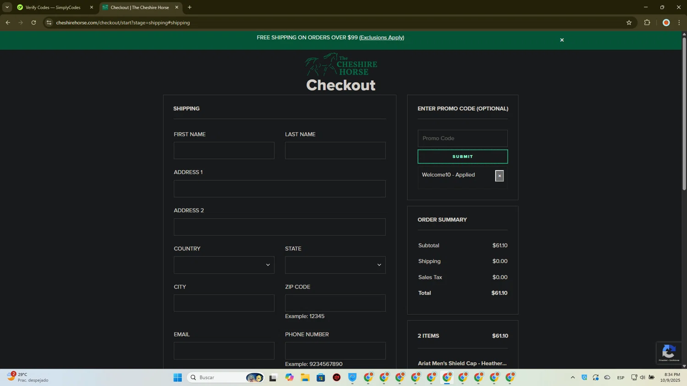This screenshot has width=687, height=386.
Task: Open the Copilot app from the taskbar
Action: (289, 377)
